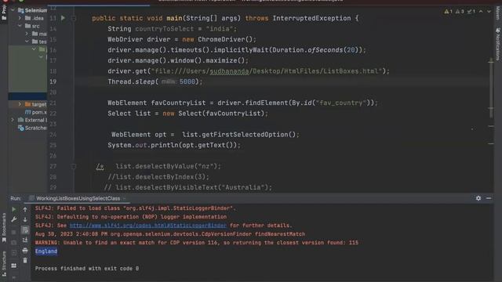Toggle soft-wrap in the Run console

coord(25,230)
